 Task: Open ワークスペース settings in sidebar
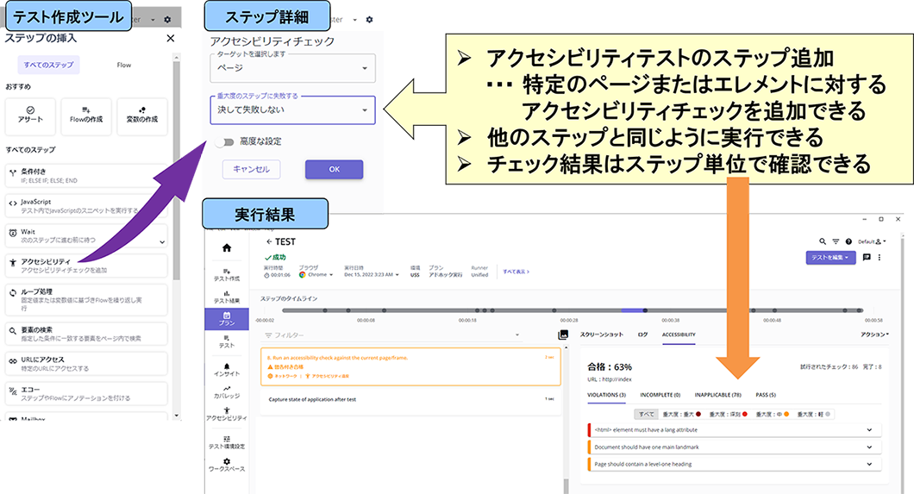click(227, 465)
